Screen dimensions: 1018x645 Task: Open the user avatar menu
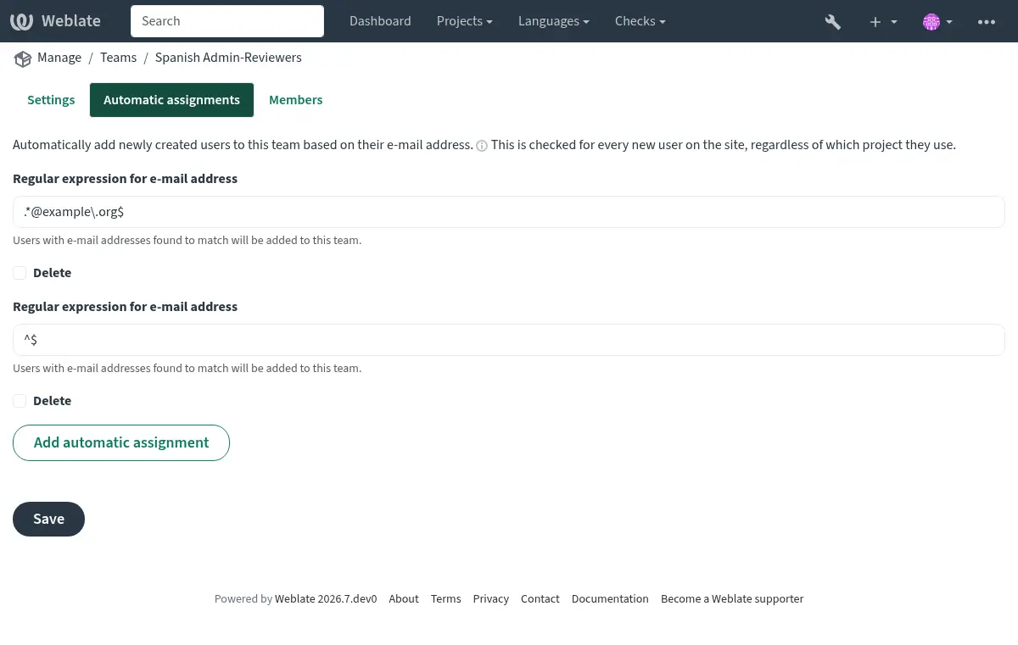click(937, 21)
